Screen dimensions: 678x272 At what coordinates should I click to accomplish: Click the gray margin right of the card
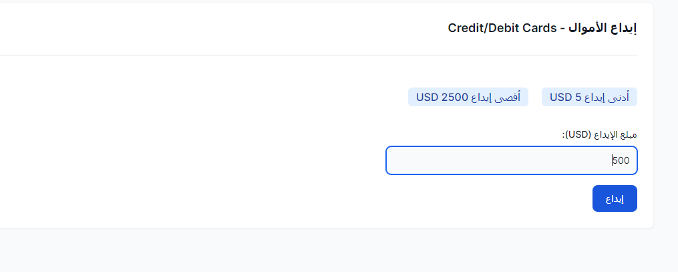tap(665, 134)
